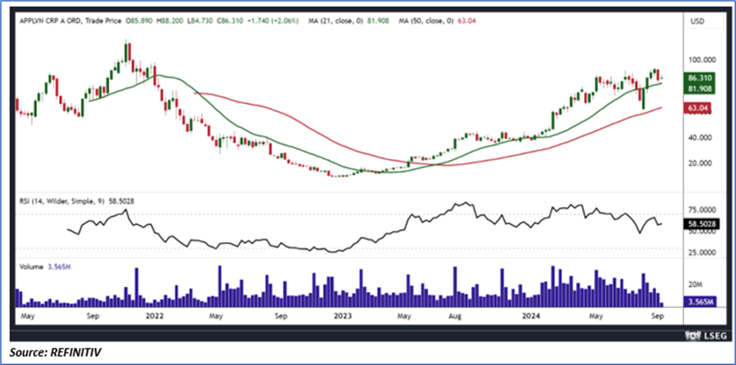
Task: Select the close value C86.310 in header
Action: [232, 21]
